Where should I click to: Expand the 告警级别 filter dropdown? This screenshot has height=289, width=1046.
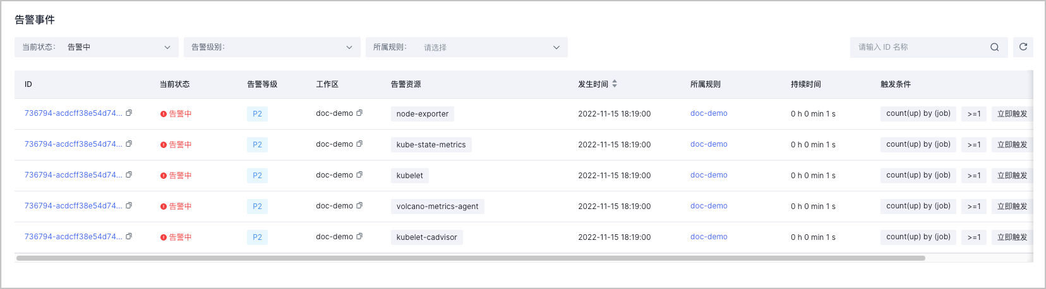pyautogui.click(x=272, y=47)
